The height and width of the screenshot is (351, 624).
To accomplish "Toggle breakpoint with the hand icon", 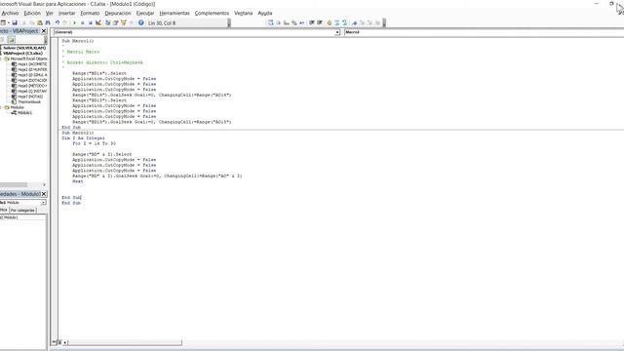I will pos(330,23).
